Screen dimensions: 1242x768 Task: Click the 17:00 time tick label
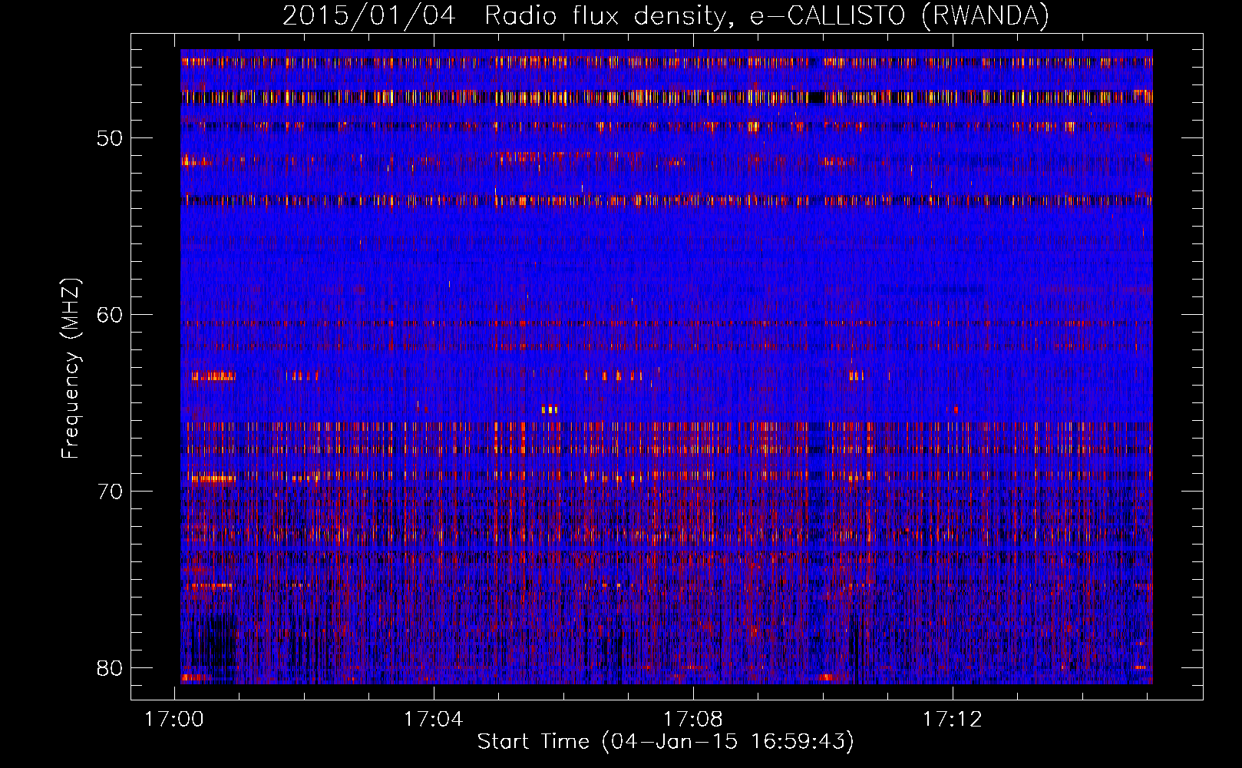coord(174,720)
